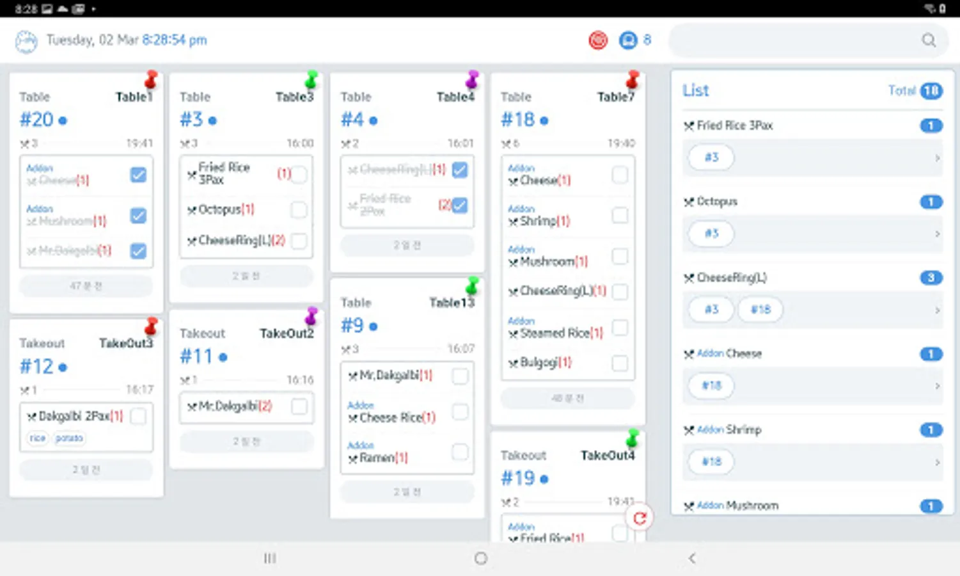
Task: Tap the green pin on Table13 card
Action: point(472,285)
